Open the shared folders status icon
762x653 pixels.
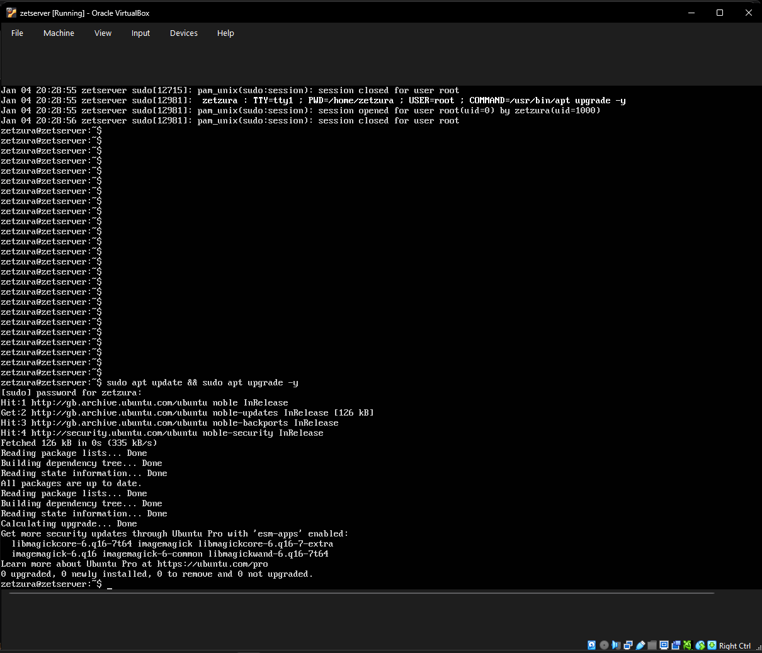click(x=652, y=645)
